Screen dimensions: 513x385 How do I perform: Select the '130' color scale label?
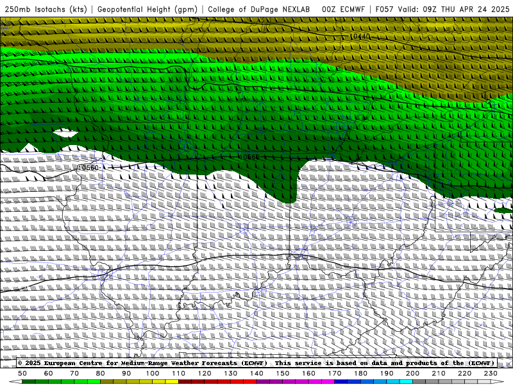(230, 373)
